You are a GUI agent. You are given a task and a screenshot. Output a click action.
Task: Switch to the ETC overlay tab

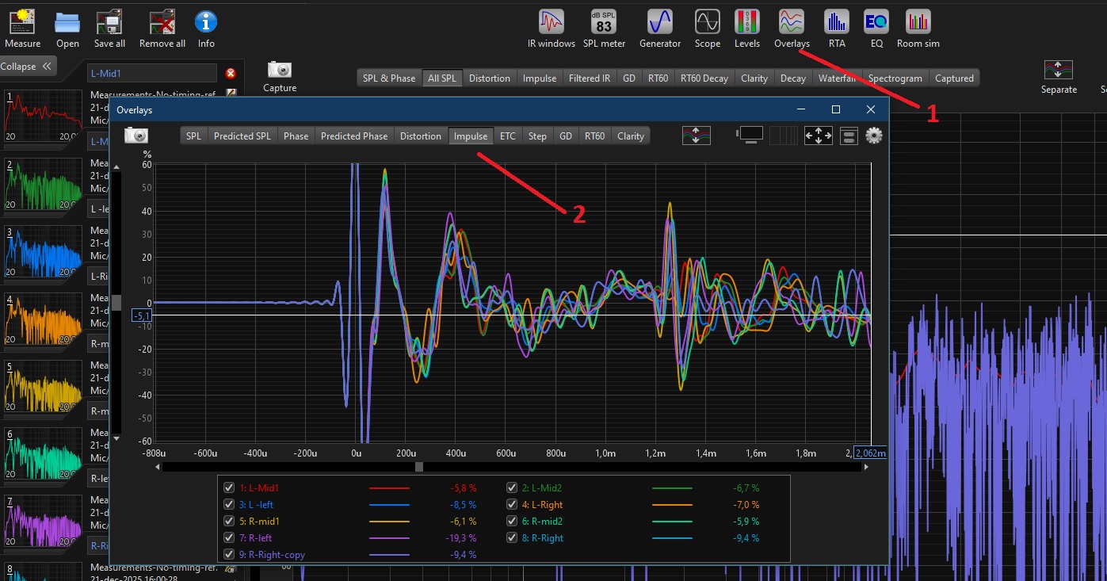(507, 136)
